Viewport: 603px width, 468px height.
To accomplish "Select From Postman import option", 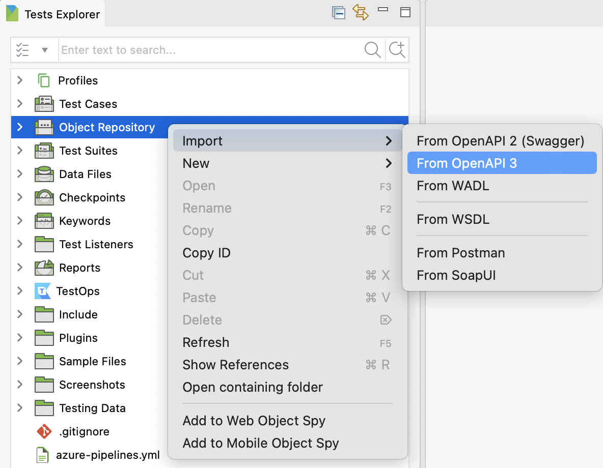I will coord(502,253).
